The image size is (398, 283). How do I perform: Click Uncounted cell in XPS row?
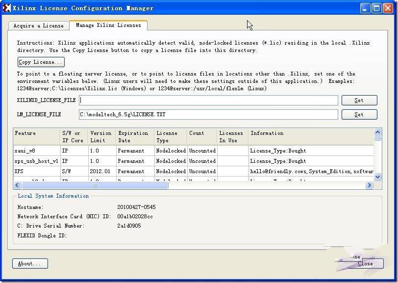[x=202, y=171]
